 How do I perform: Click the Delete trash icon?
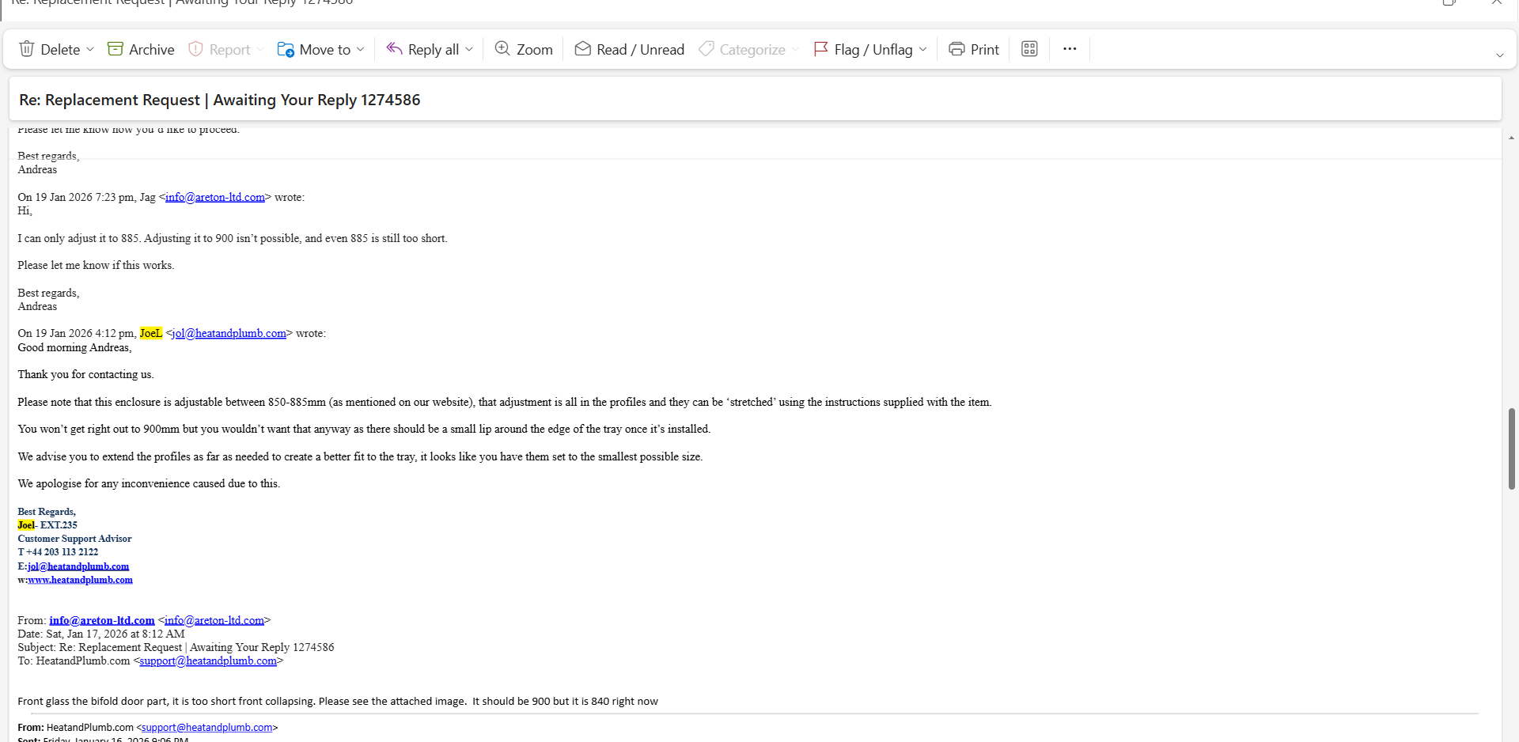[27, 49]
